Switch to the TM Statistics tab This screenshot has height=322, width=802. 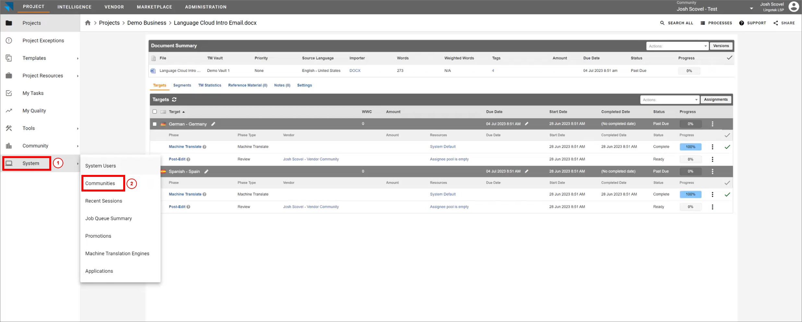(209, 85)
